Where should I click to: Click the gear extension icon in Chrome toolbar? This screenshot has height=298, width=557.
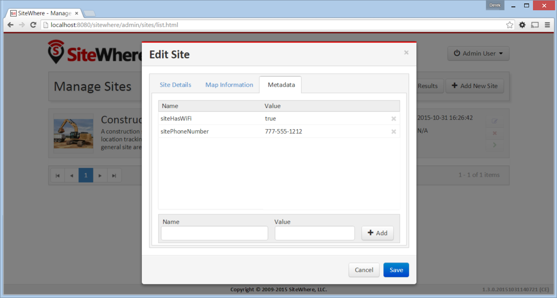pos(522,25)
